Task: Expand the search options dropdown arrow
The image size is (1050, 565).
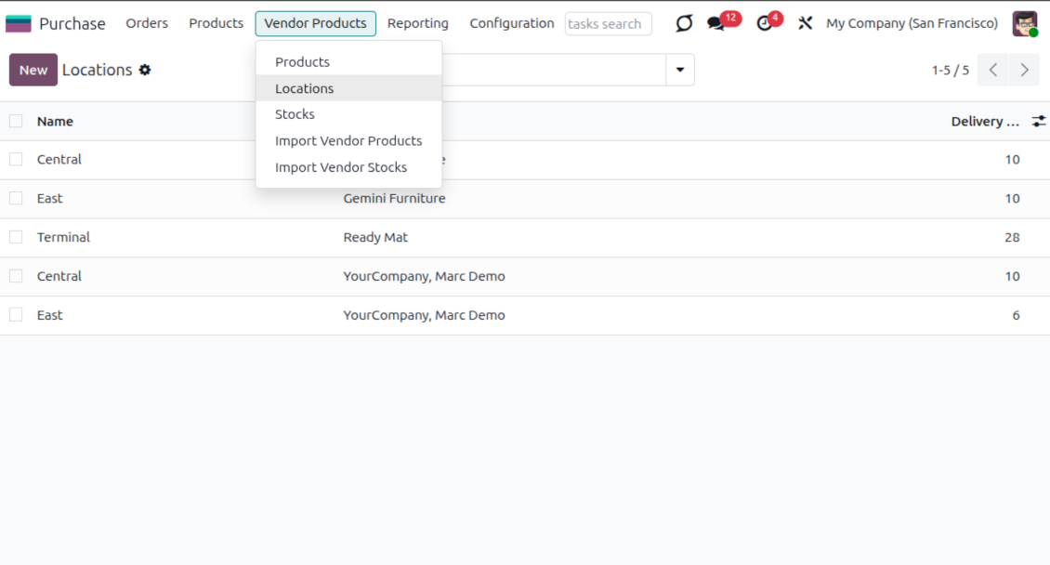Action: pos(680,70)
